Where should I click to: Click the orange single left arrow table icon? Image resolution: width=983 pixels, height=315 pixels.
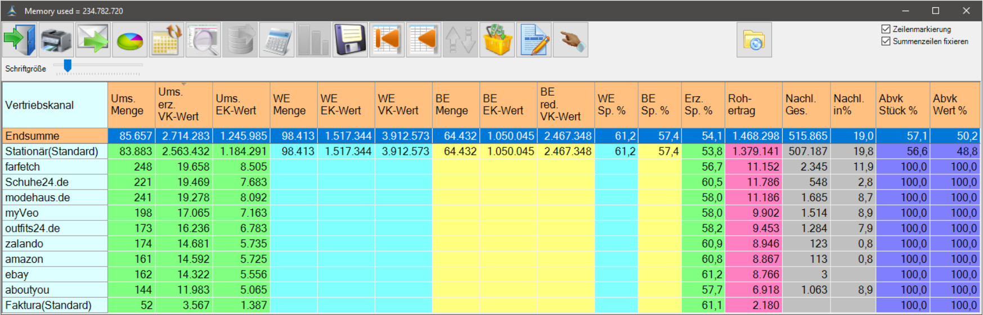tap(423, 40)
